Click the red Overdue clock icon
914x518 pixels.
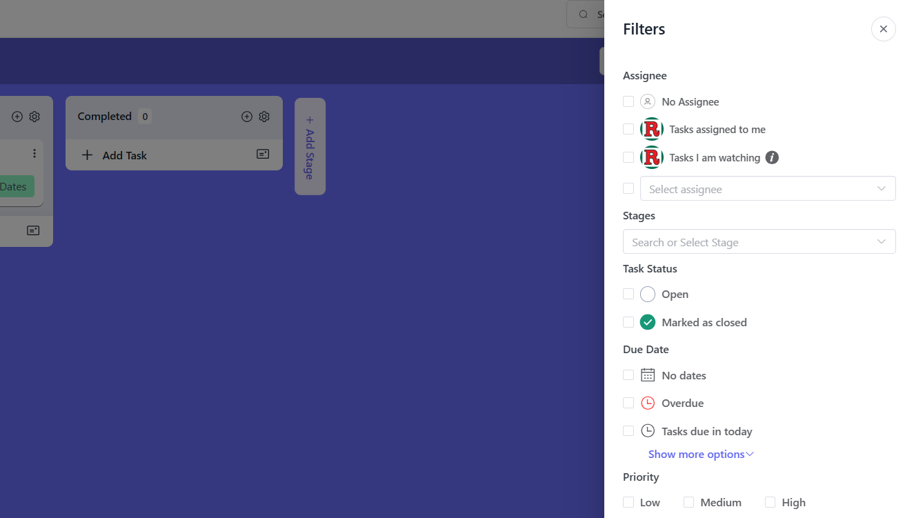pyautogui.click(x=647, y=403)
